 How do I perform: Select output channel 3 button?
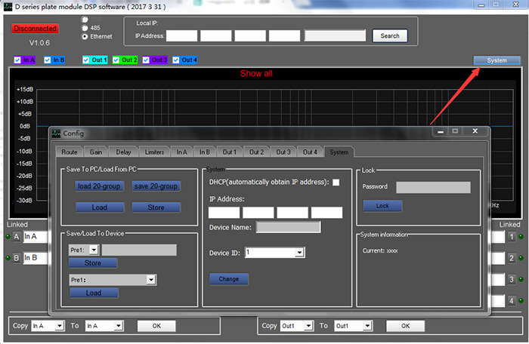[x=512, y=279]
